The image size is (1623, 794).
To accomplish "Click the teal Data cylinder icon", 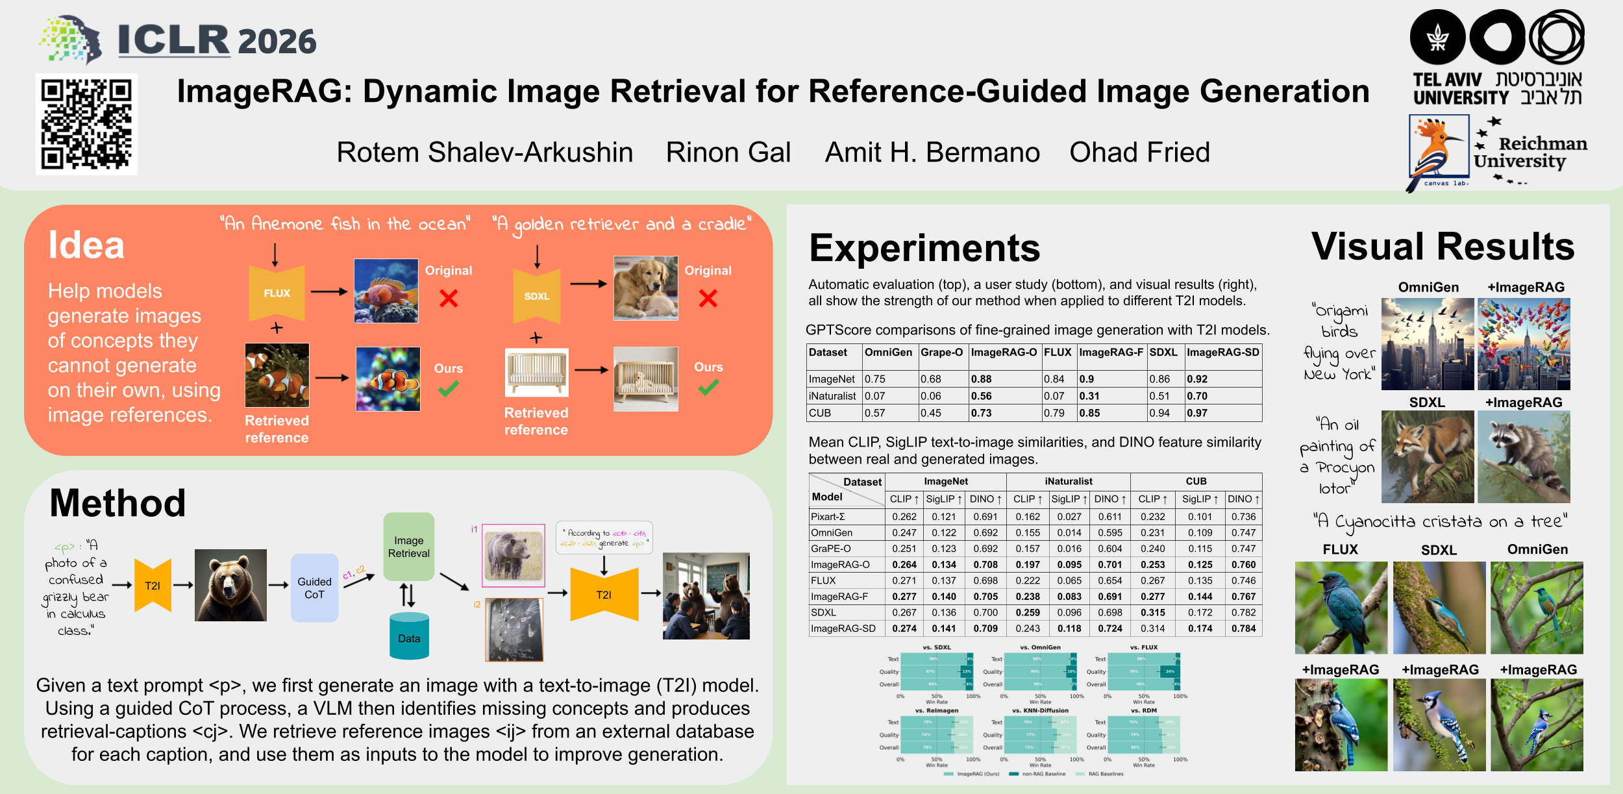I will click(x=409, y=636).
